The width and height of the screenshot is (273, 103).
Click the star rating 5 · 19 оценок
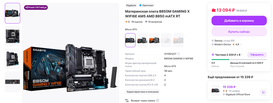point(134,22)
